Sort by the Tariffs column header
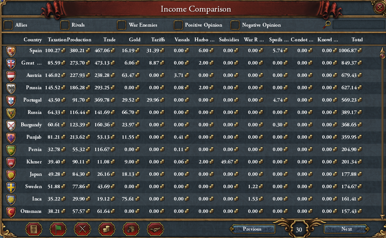386x238 pixels. tap(158, 39)
